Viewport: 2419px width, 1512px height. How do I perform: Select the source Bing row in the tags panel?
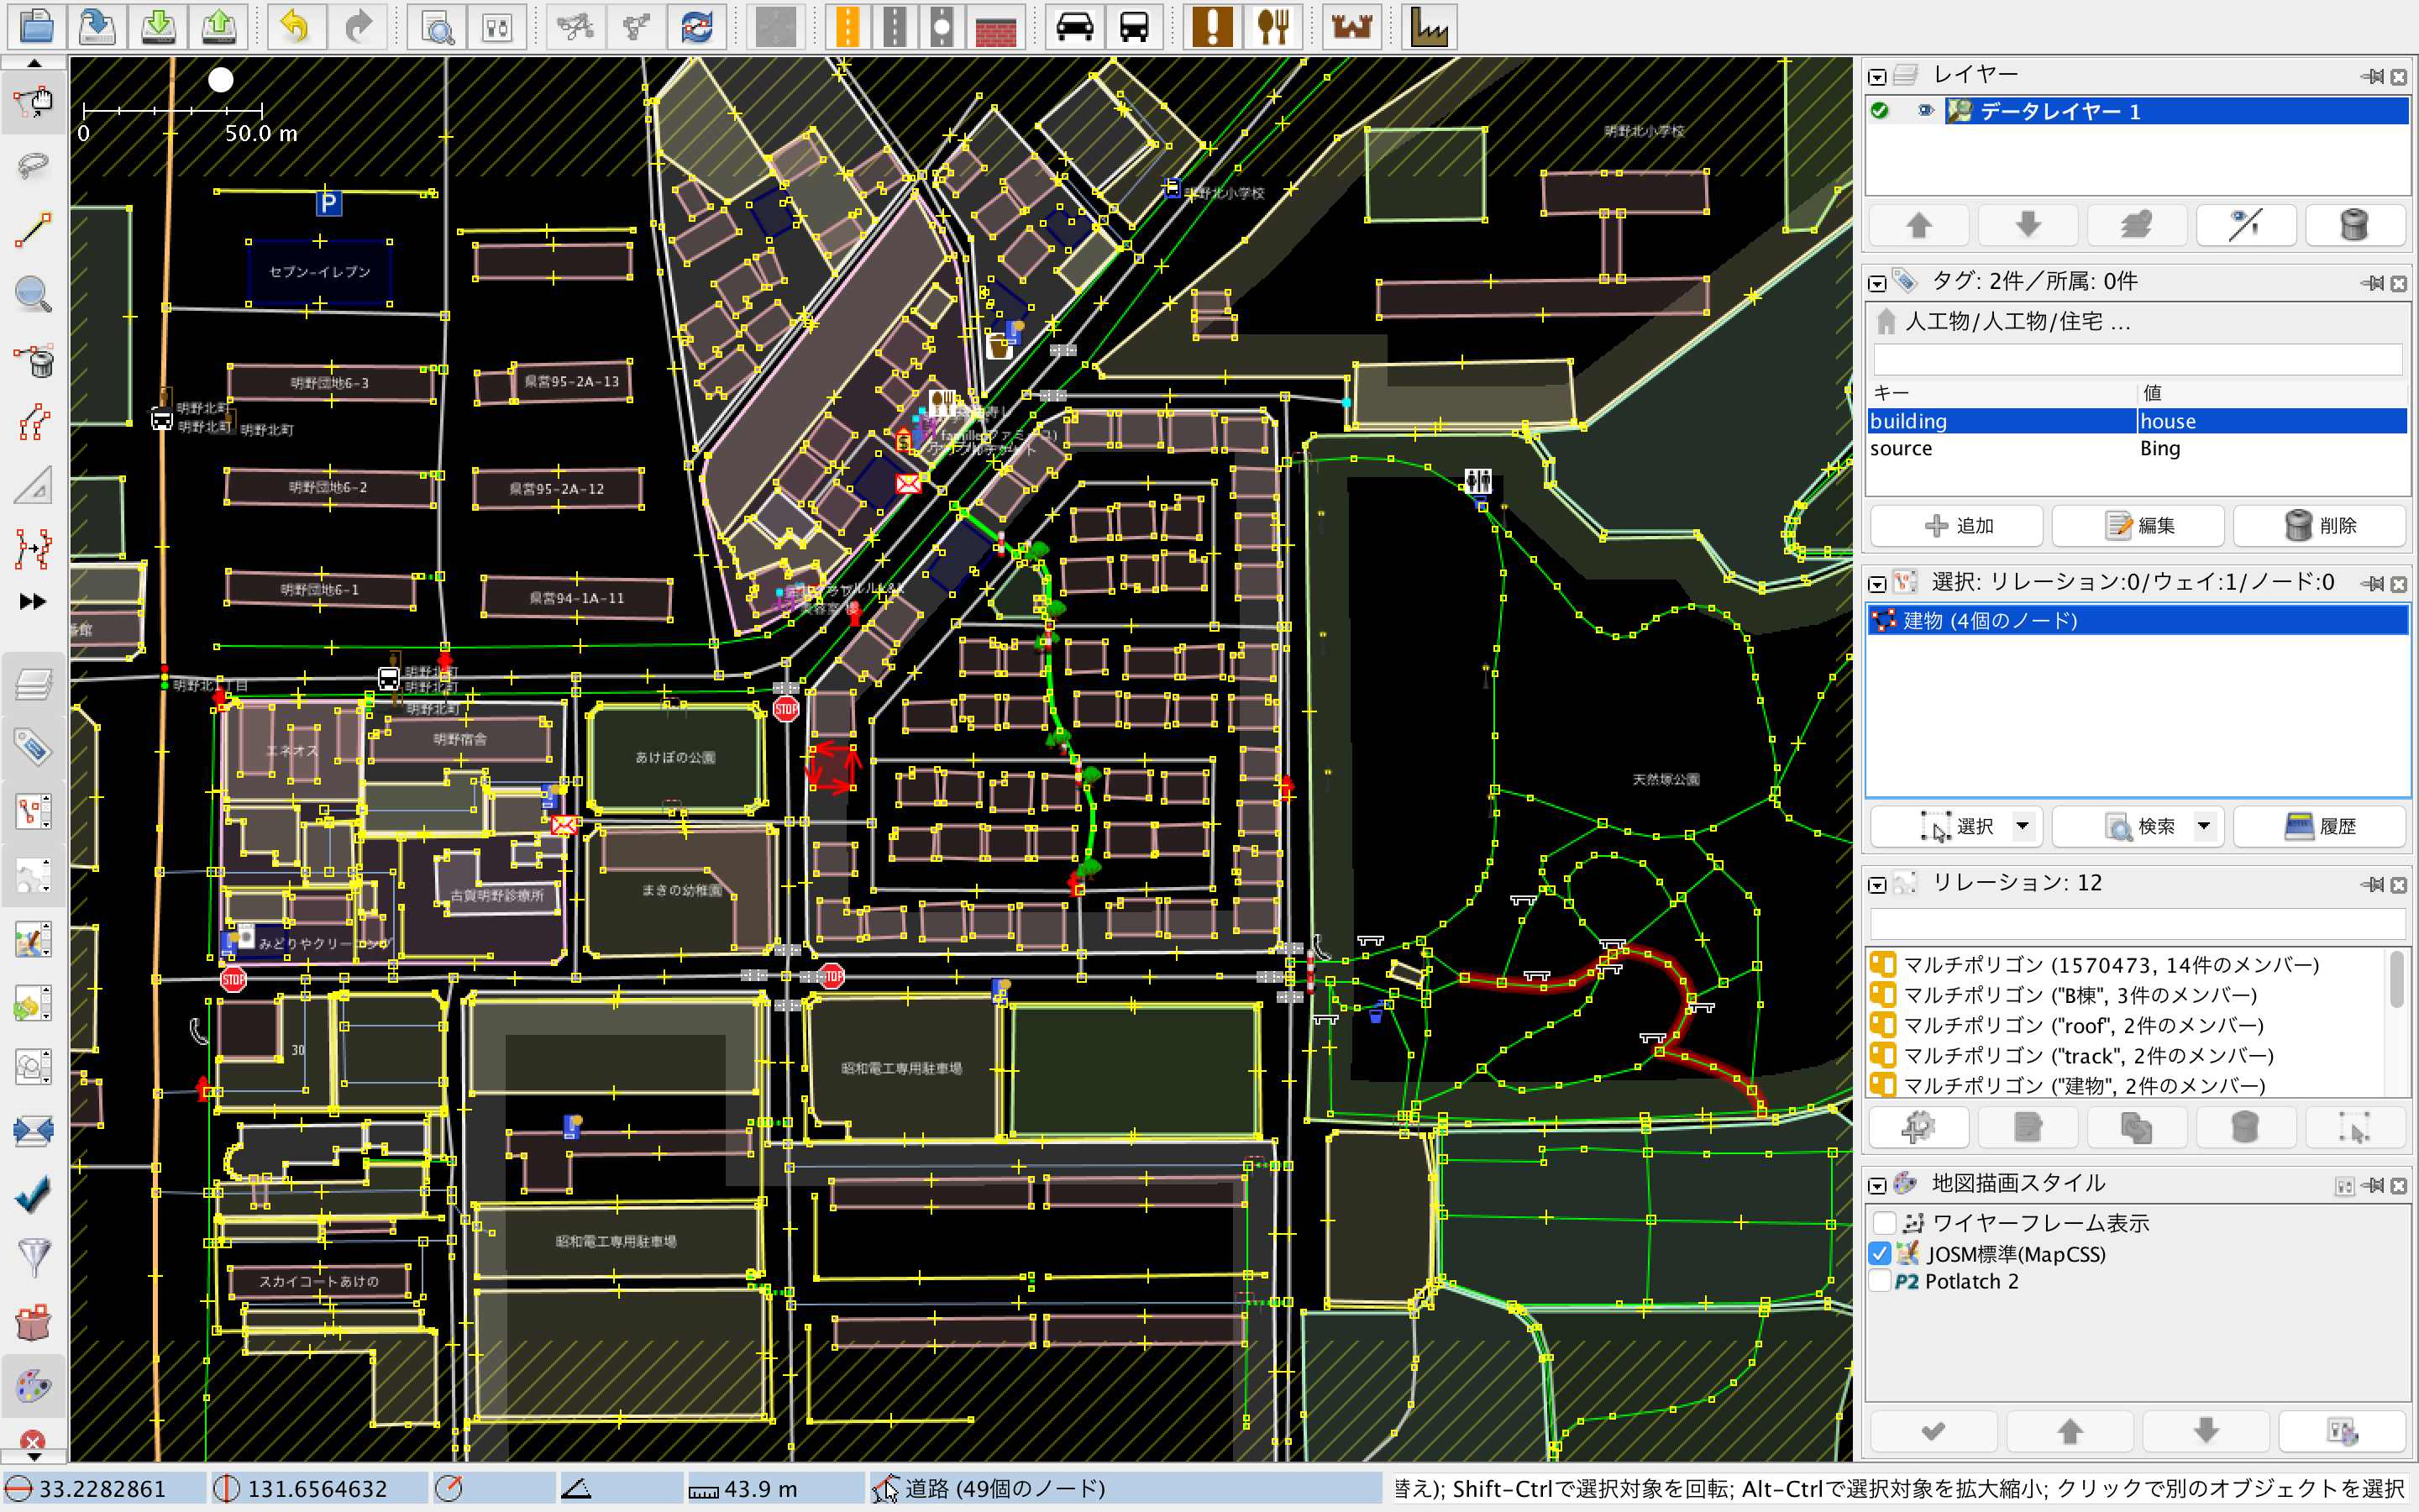coord(1999,448)
